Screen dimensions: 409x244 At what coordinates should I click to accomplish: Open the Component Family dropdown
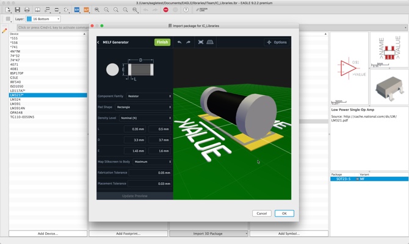click(149, 96)
